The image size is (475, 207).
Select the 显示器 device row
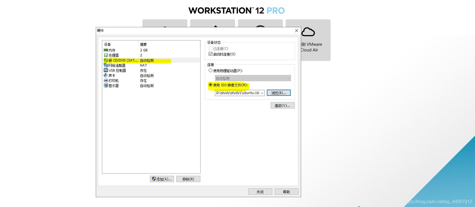tap(151, 86)
